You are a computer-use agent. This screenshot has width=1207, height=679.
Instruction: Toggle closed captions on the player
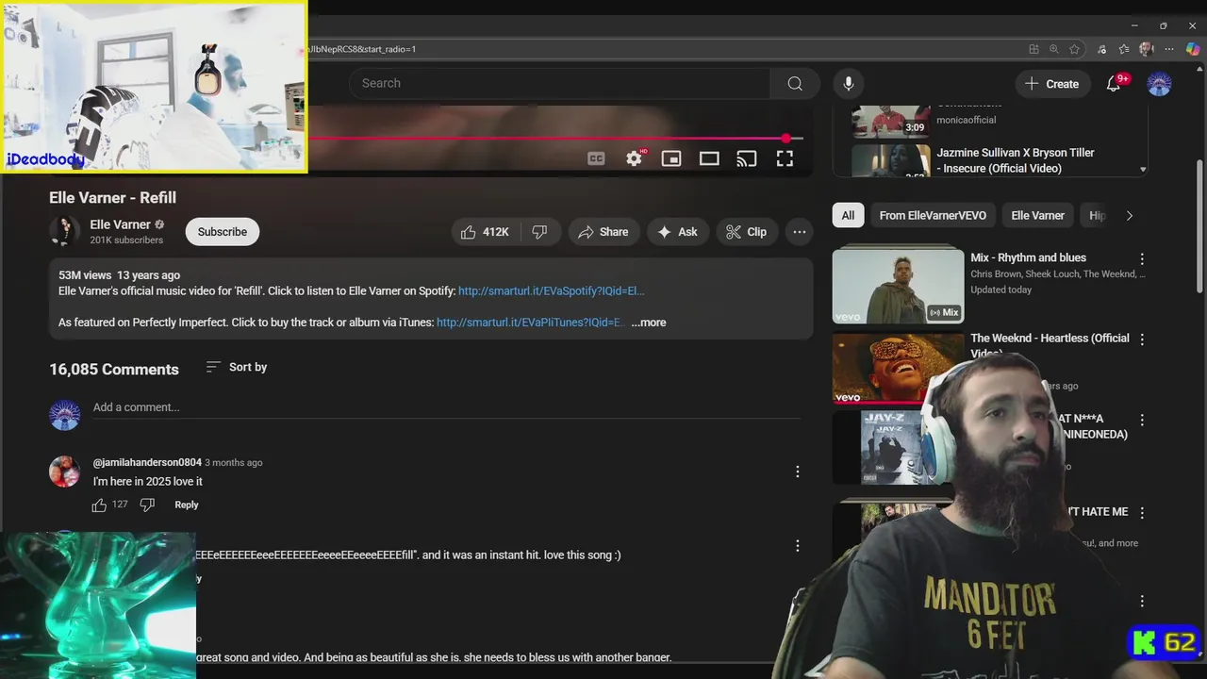pos(596,158)
